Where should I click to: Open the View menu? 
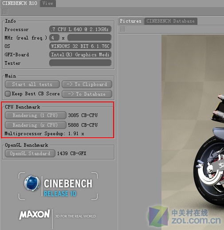point(48,3)
